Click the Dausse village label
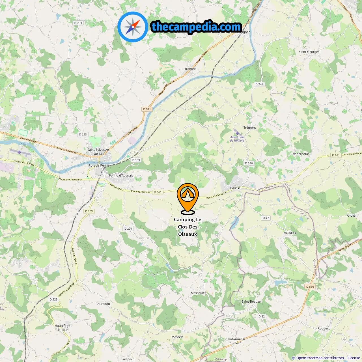Screen dimensions: 362x362 click(235, 188)
